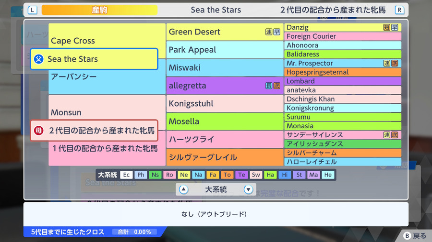Select the Sea the Stars header tab

coord(216,10)
